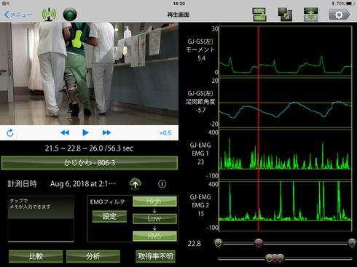Open the 分析 analysis view
The width and height of the screenshot is (357, 267).
coord(93,256)
